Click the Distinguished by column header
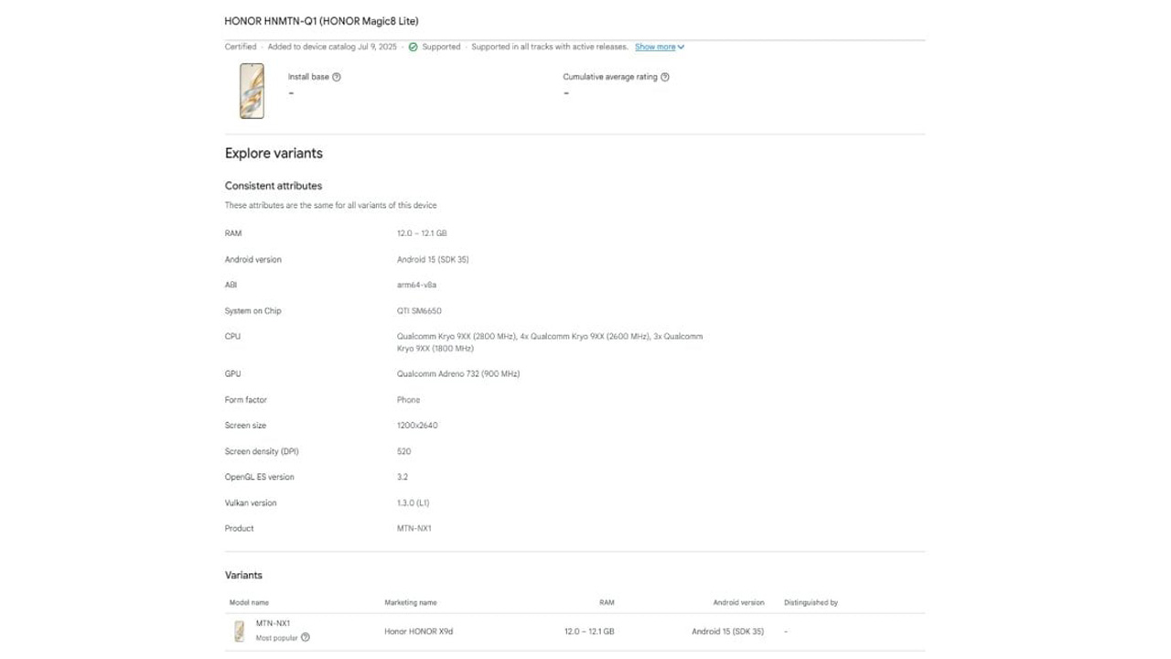This screenshot has width=1171, height=659. 811,603
